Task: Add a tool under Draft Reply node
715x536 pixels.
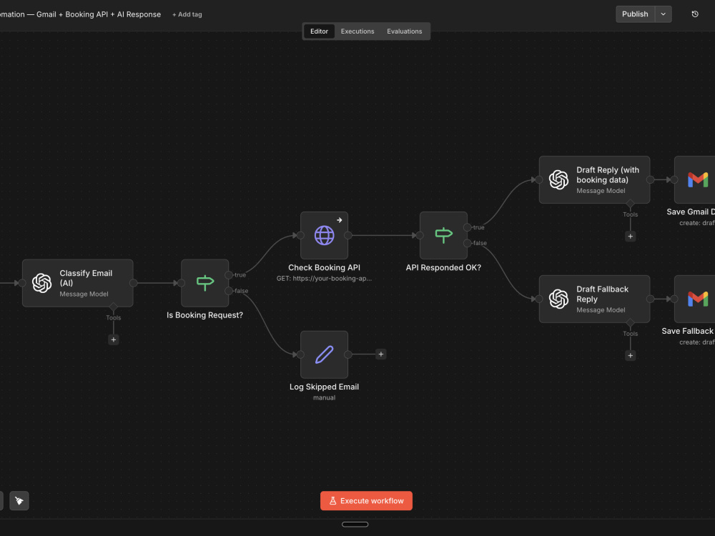Action: pos(630,236)
